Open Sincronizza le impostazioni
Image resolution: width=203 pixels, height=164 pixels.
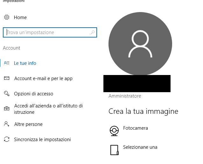pyautogui.click(x=42, y=140)
